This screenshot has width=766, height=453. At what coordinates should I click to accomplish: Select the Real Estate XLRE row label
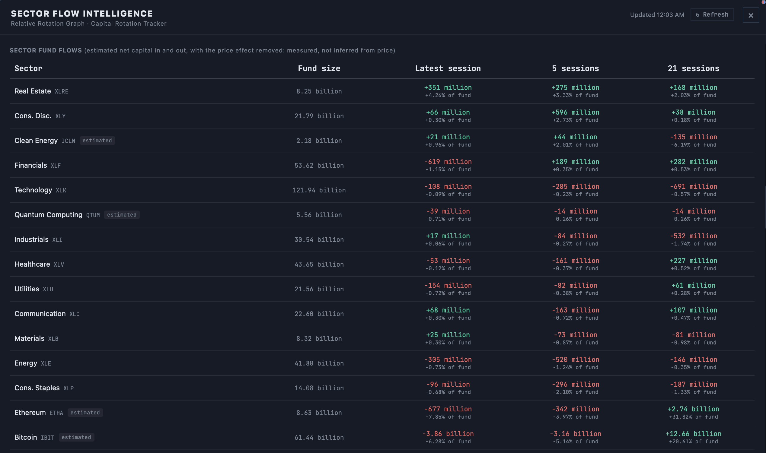pos(41,91)
